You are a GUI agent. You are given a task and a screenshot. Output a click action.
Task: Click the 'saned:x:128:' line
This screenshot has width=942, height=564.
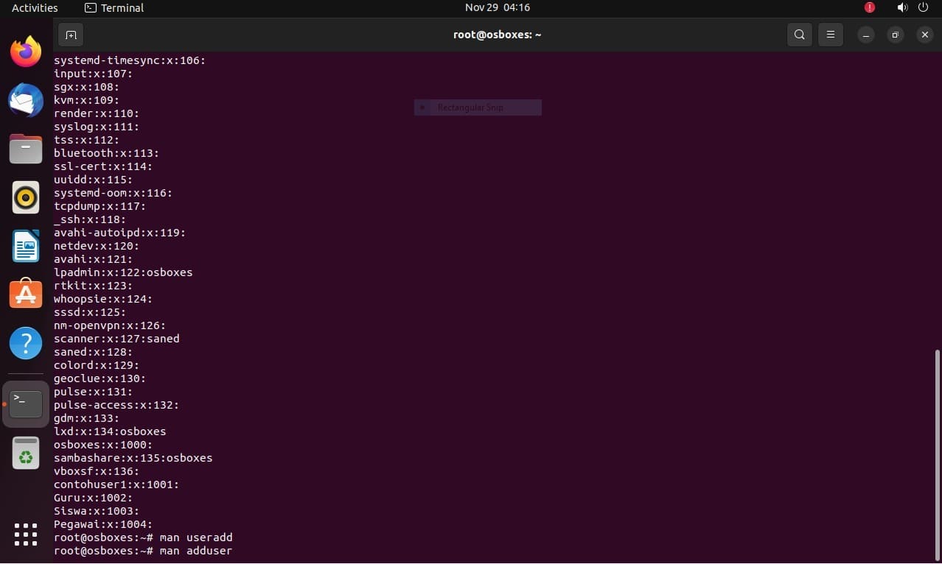pyautogui.click(x=94, y=352)
